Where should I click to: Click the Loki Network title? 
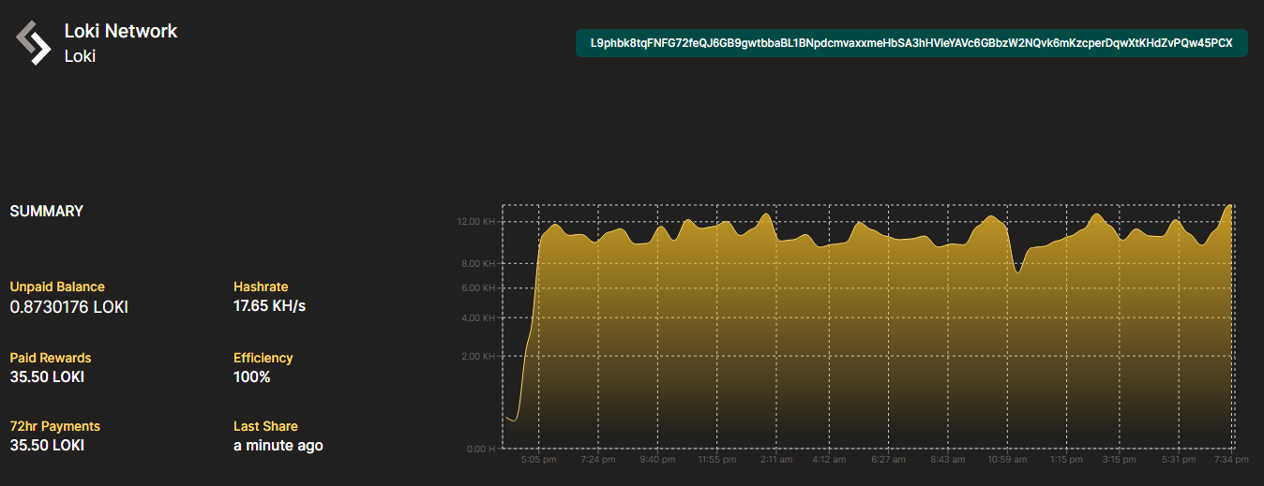pyautogui.click(x=121, y=31)
